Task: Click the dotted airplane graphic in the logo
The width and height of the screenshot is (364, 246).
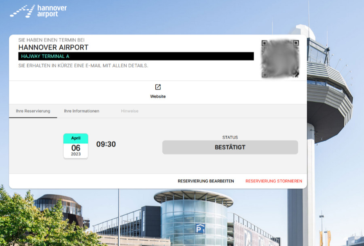Action: coord(22,11)
